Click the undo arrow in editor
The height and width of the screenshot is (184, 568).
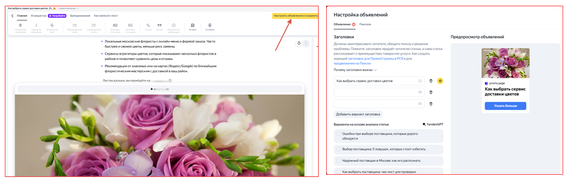click(x=299, y=43)
